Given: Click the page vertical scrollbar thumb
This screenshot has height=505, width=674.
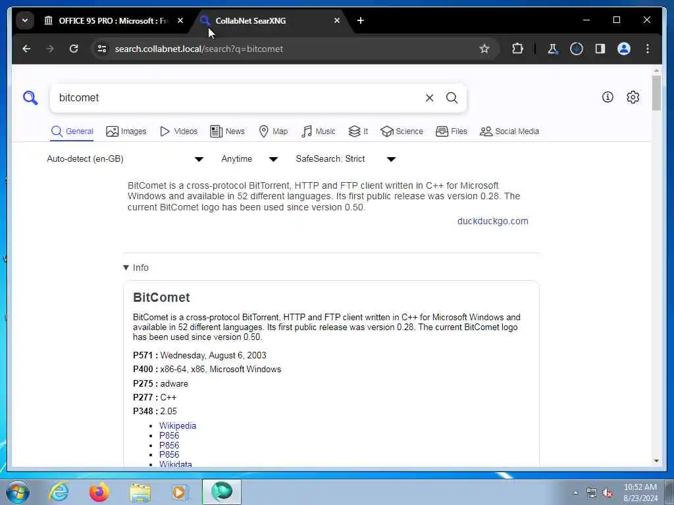Looking at the screenshot, I should pos(656,93).
